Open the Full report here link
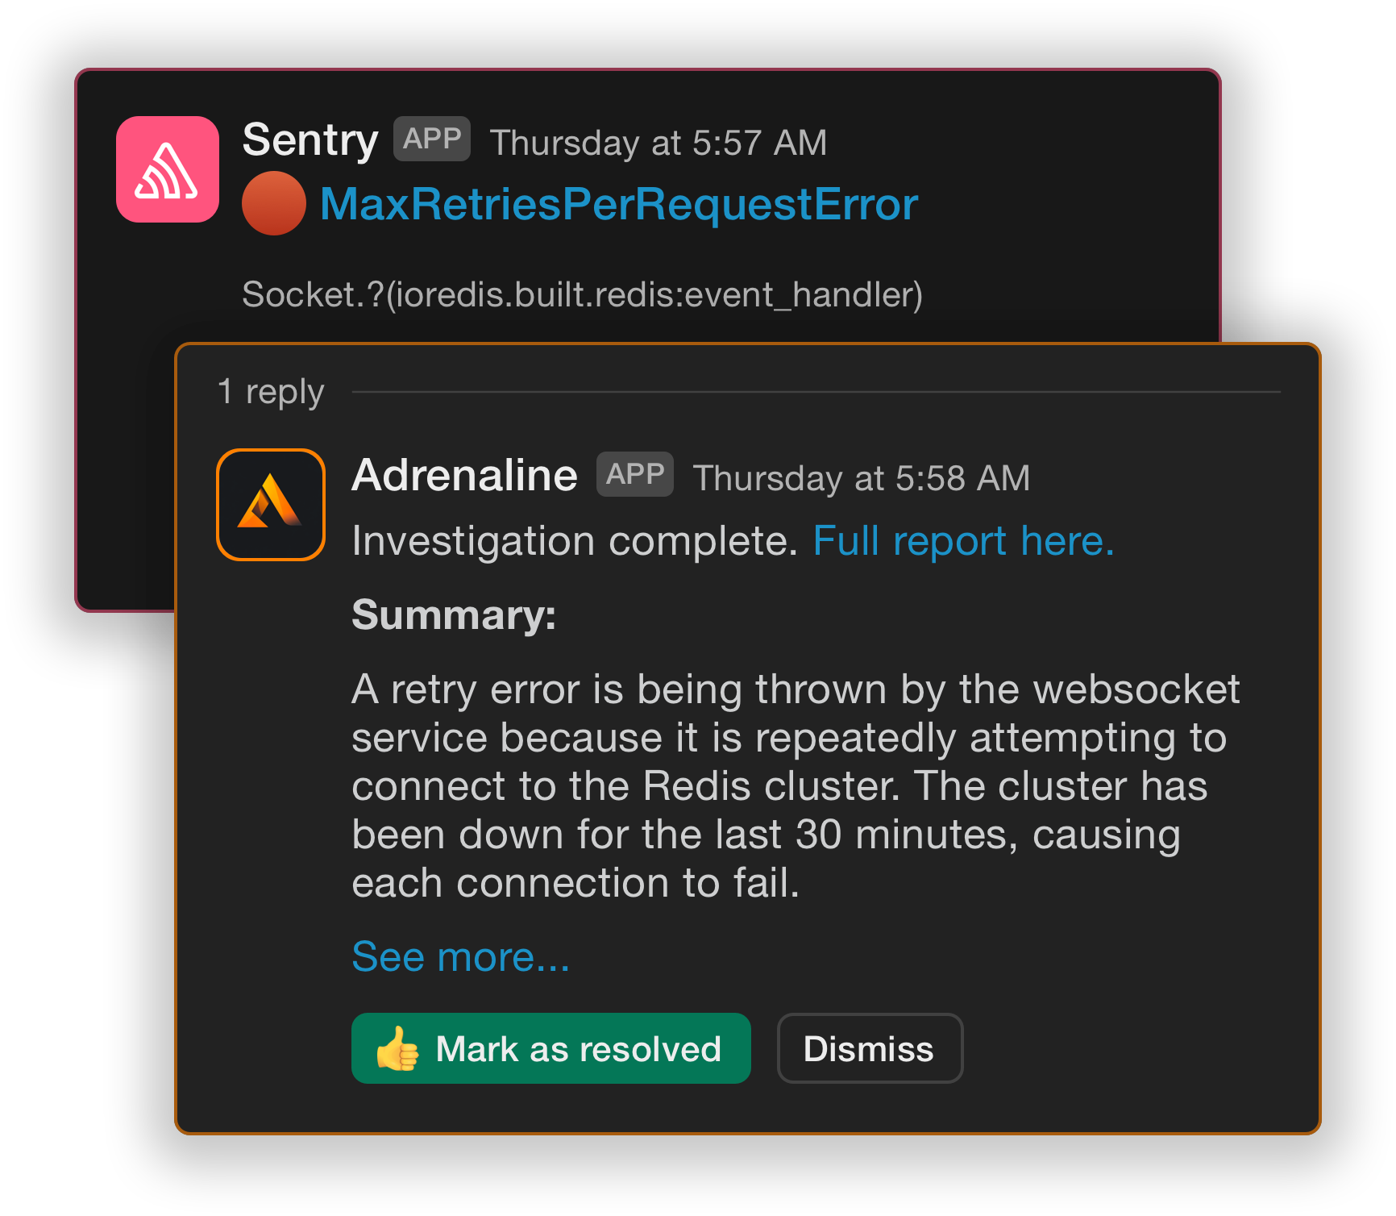The image size is (1396, 1216). 963,541
